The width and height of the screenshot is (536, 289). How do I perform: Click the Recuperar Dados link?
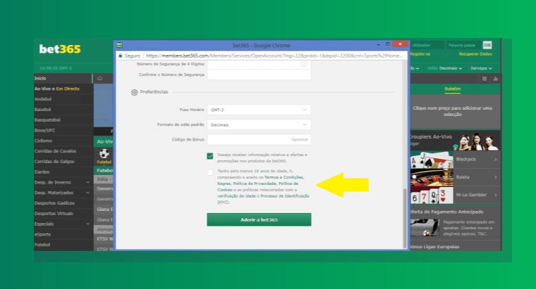(x=475, y=54)
